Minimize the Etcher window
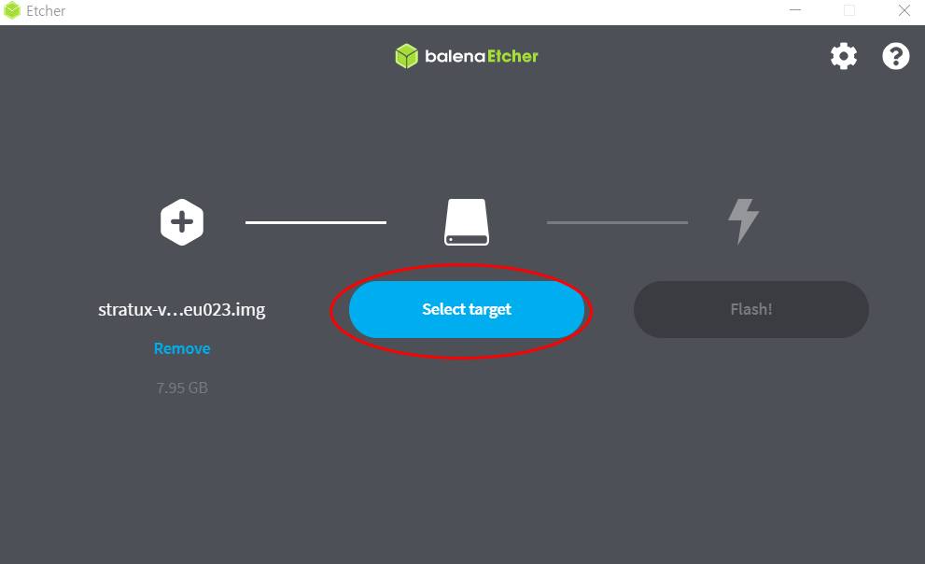 tap(795, 10)
